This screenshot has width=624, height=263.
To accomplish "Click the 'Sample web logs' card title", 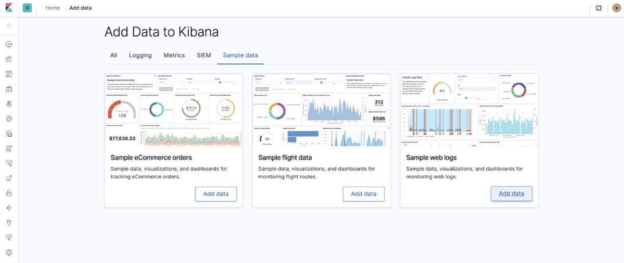I will click(432, 157).
